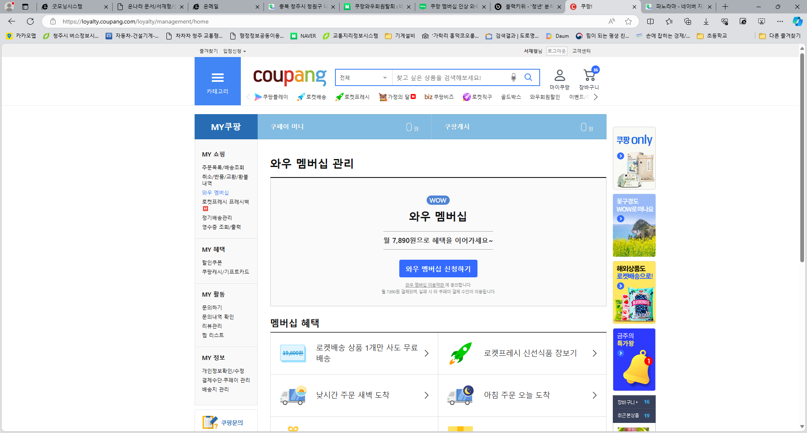Open 로켓직구 shortcut
807x433 pixels.
pos(477,97)
